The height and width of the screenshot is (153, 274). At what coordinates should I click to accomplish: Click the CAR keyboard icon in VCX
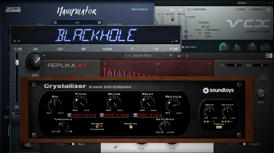point(179,14)
